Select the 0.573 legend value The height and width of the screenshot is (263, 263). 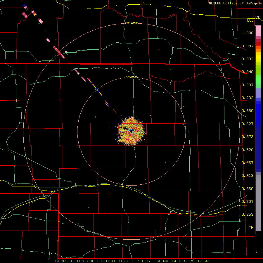pos(248,137)
